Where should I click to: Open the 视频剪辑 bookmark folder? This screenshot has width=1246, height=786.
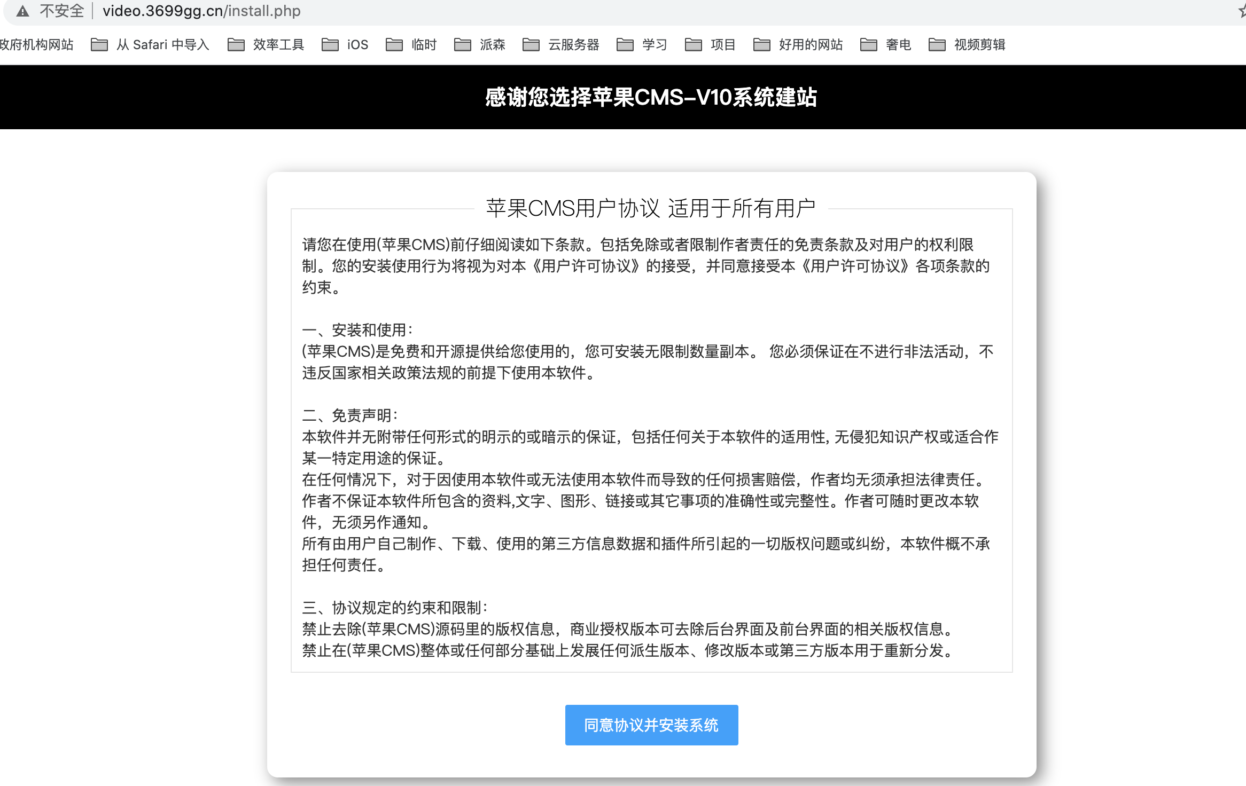967,45
